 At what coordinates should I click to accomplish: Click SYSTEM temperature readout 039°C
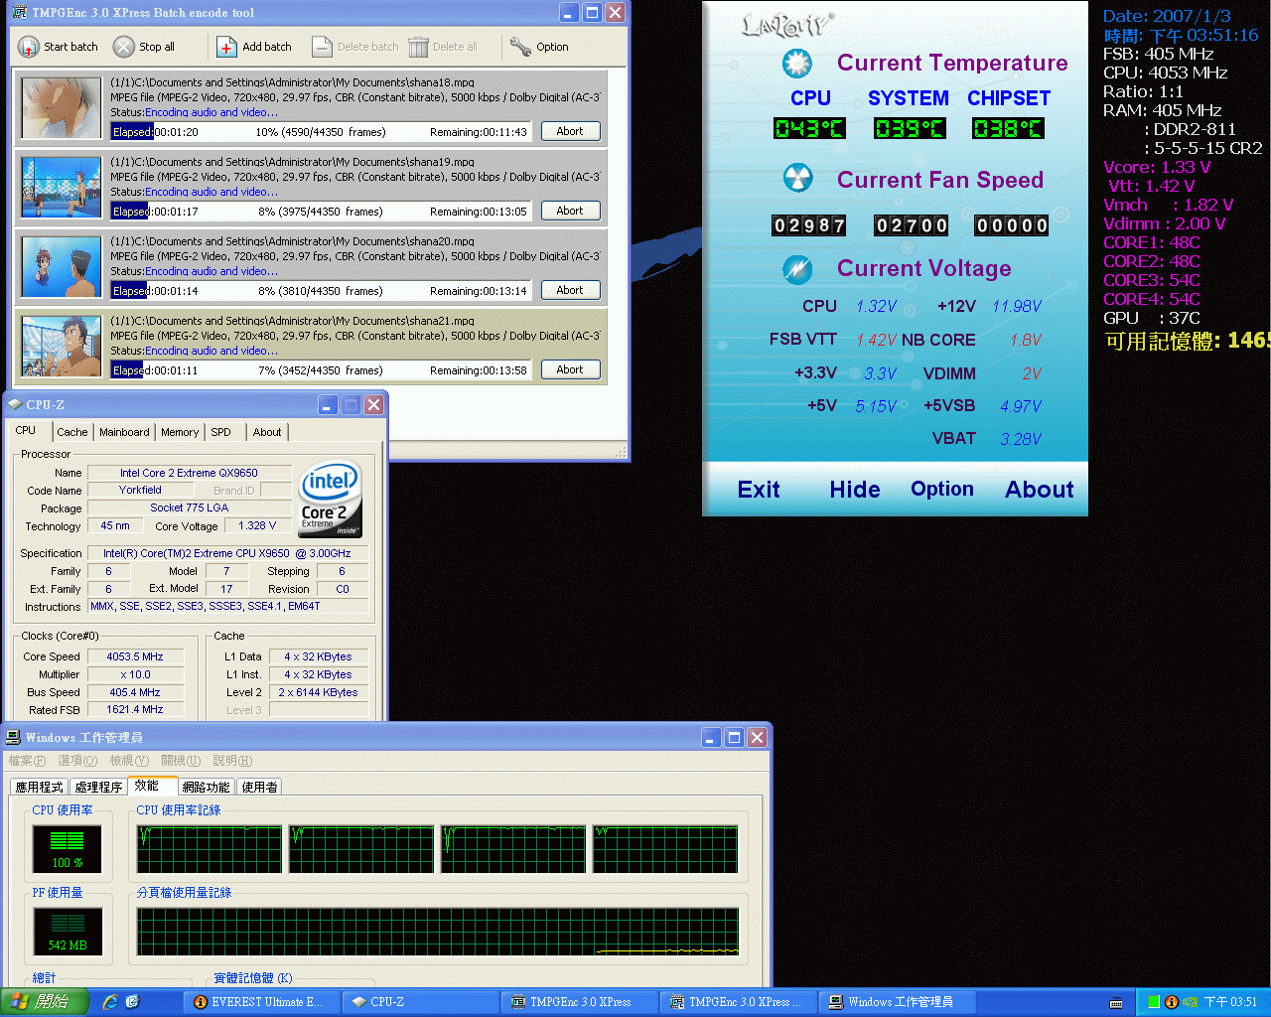(910, 128)
